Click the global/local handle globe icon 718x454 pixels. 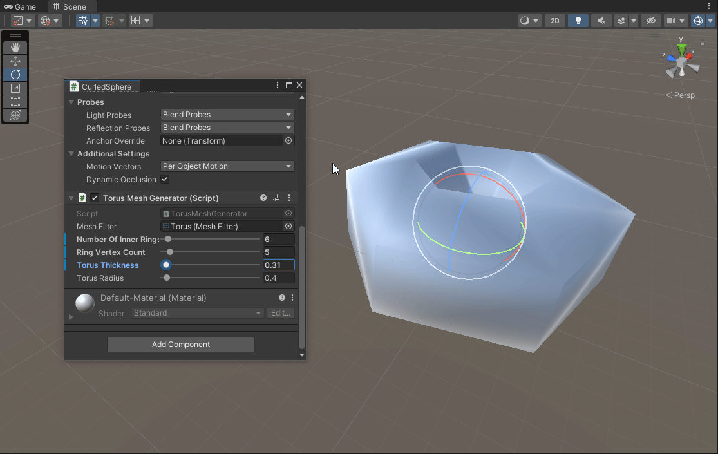pos(45,21)
